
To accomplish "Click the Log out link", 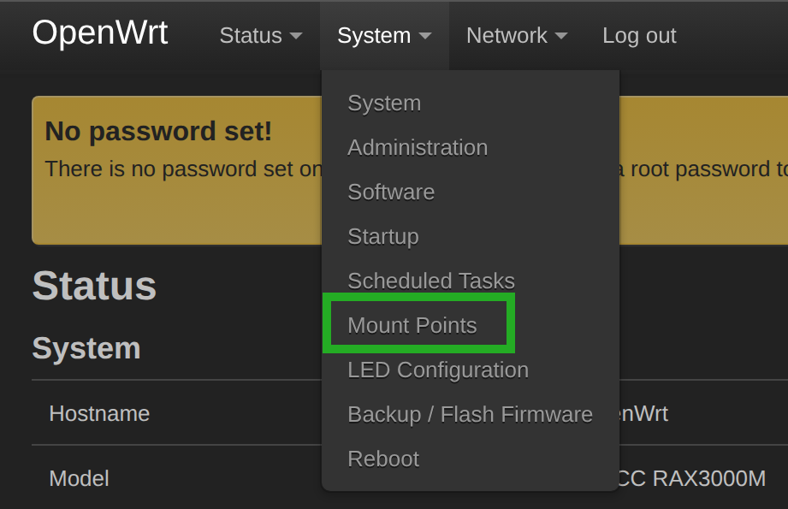I will coord(639,36).
